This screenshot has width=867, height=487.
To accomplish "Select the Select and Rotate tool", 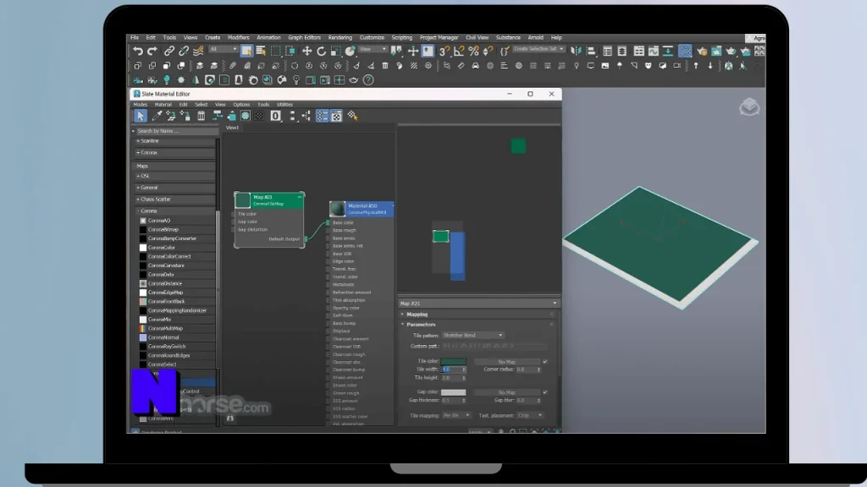I will pyautogui.click(x=321, y=51).
